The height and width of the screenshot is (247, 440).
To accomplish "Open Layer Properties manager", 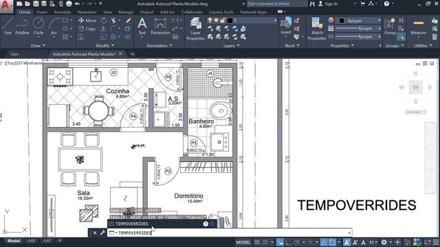I will pyautogui.click(x=195, y=29).
